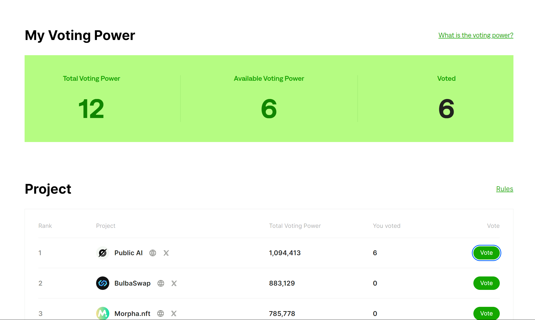Open Morpha.nft X social icon
535x320 pixels.
[x=174, y=313]
